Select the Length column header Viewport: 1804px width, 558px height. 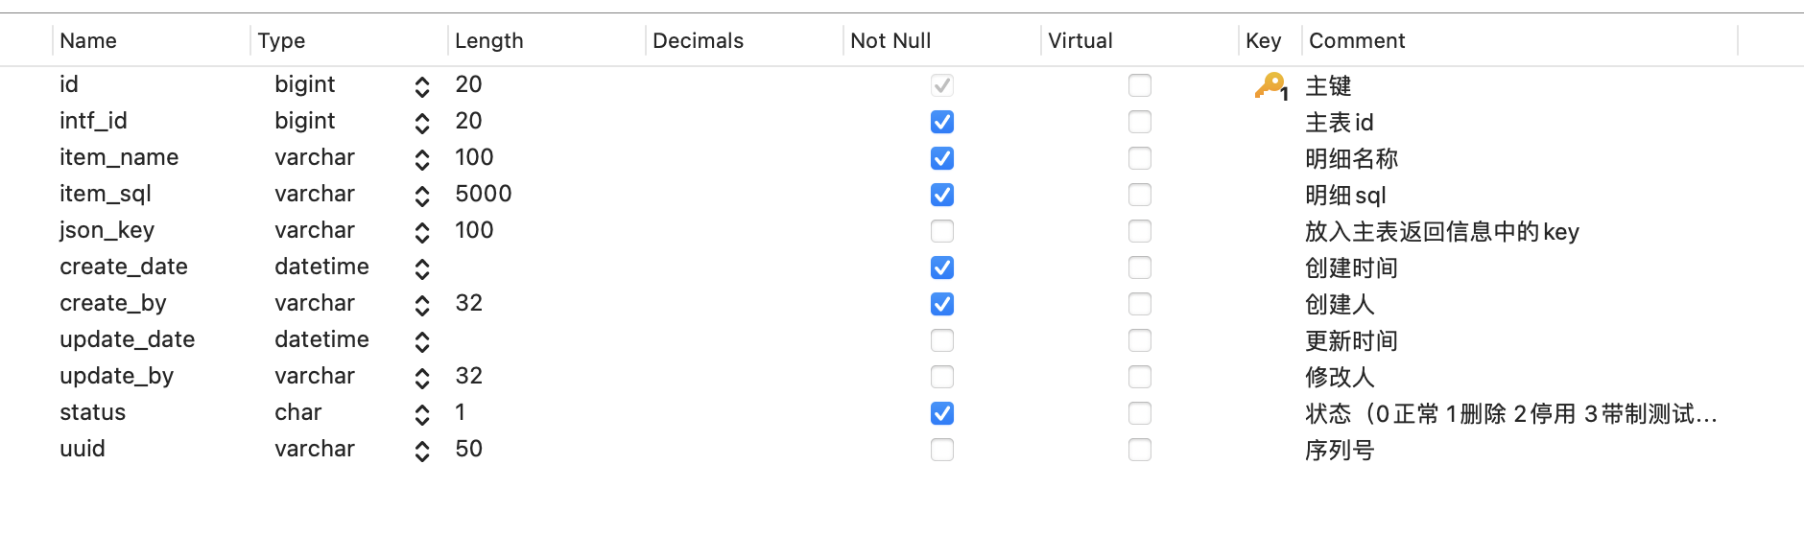point(489,40)
